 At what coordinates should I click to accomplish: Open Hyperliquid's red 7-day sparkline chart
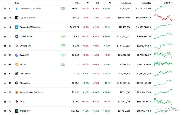tap(163, 18)
